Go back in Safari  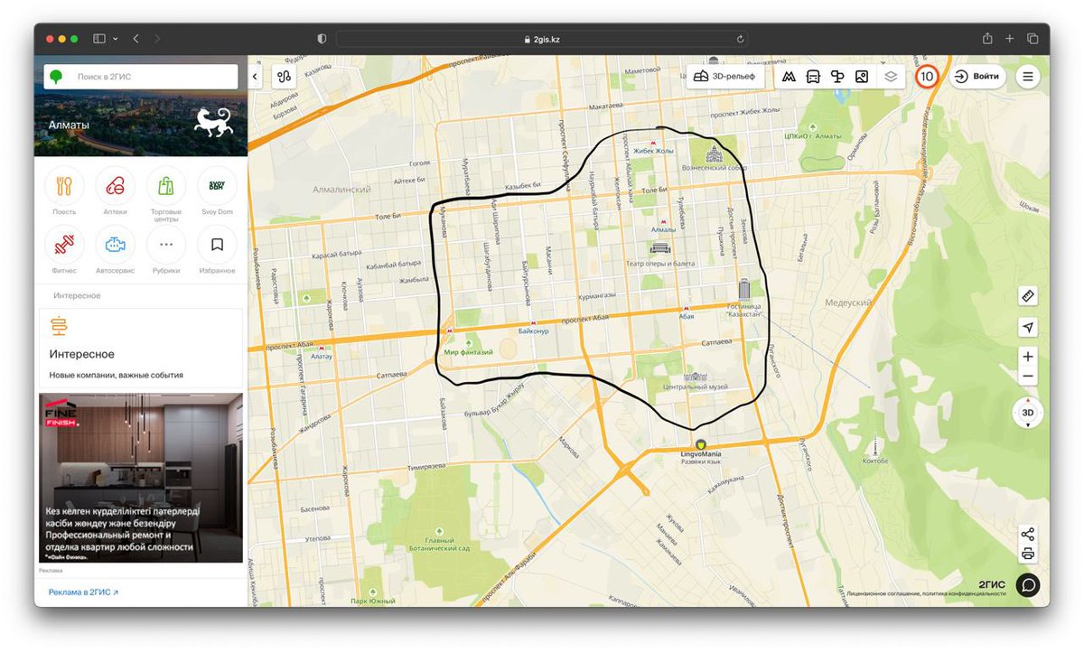coord(135,39)
